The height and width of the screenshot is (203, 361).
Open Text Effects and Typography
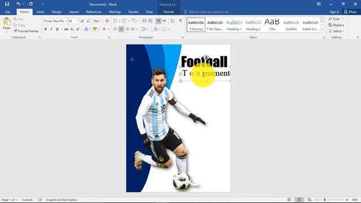coord(86,29)
